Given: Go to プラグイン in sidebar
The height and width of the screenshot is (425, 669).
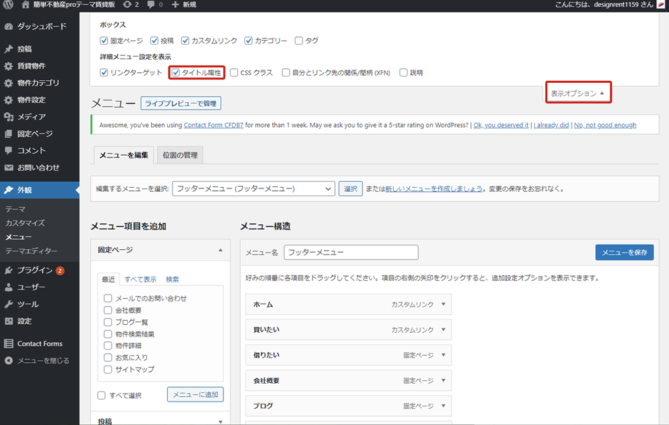Looking at the screenshot, I should (35, 270).
